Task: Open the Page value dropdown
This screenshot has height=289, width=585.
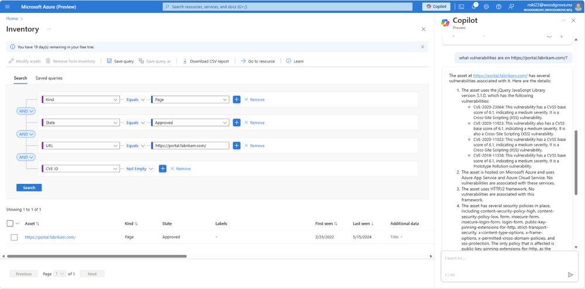Action: (x=190, y=100)
